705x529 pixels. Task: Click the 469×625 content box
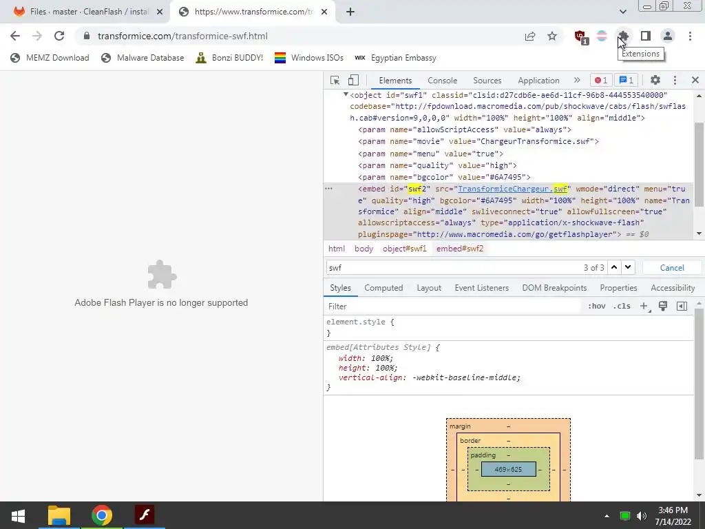click(x=509, y=469)
